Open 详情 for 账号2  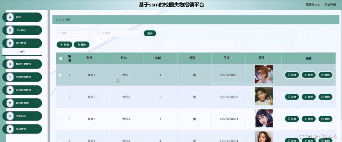pyautogui.click(x=292, y=97)
